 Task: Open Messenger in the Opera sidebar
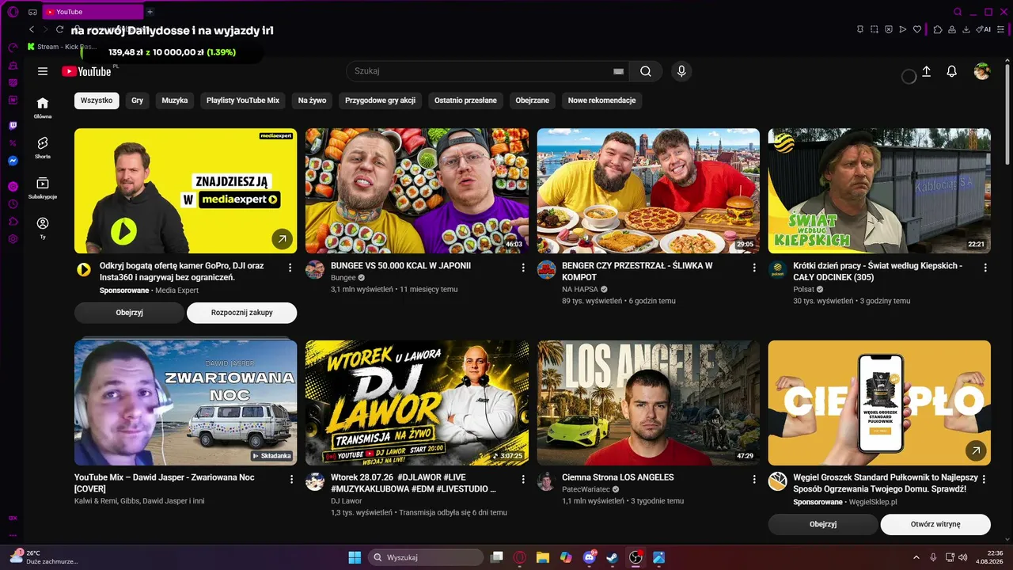point(13,161)
